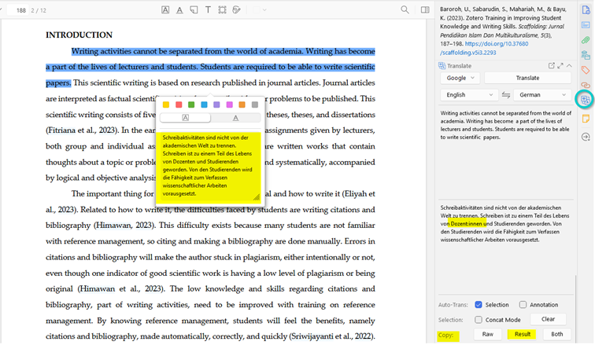
Task: Choose blue annotation color swatch
Action: coord(204,105)
